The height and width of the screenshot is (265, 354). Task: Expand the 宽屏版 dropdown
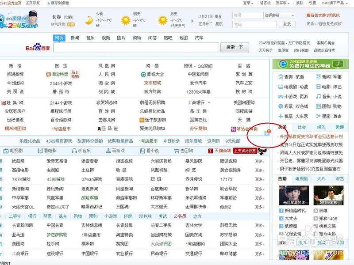point(282,3)
